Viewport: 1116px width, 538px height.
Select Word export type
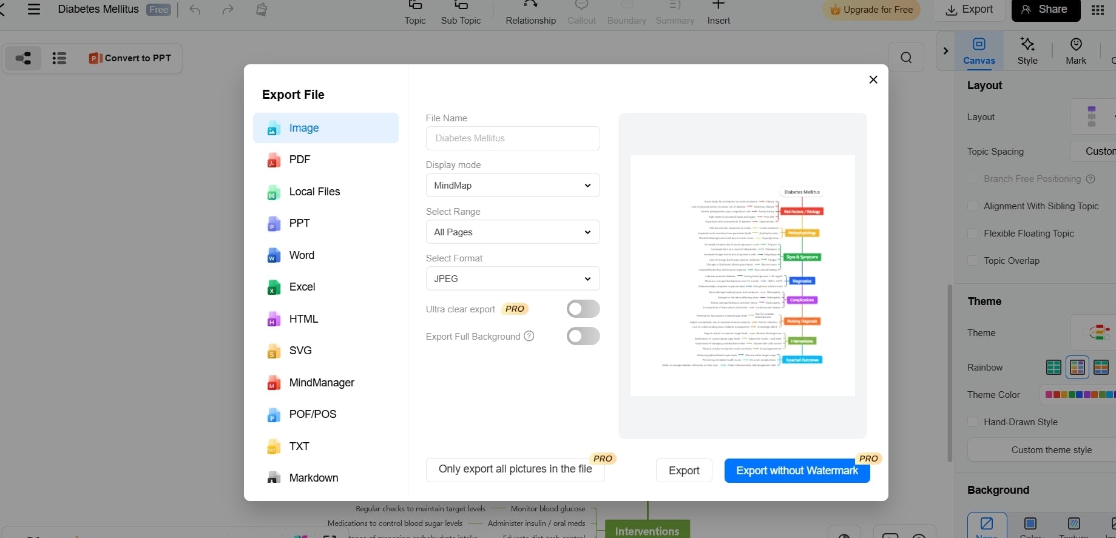[326, 255]
